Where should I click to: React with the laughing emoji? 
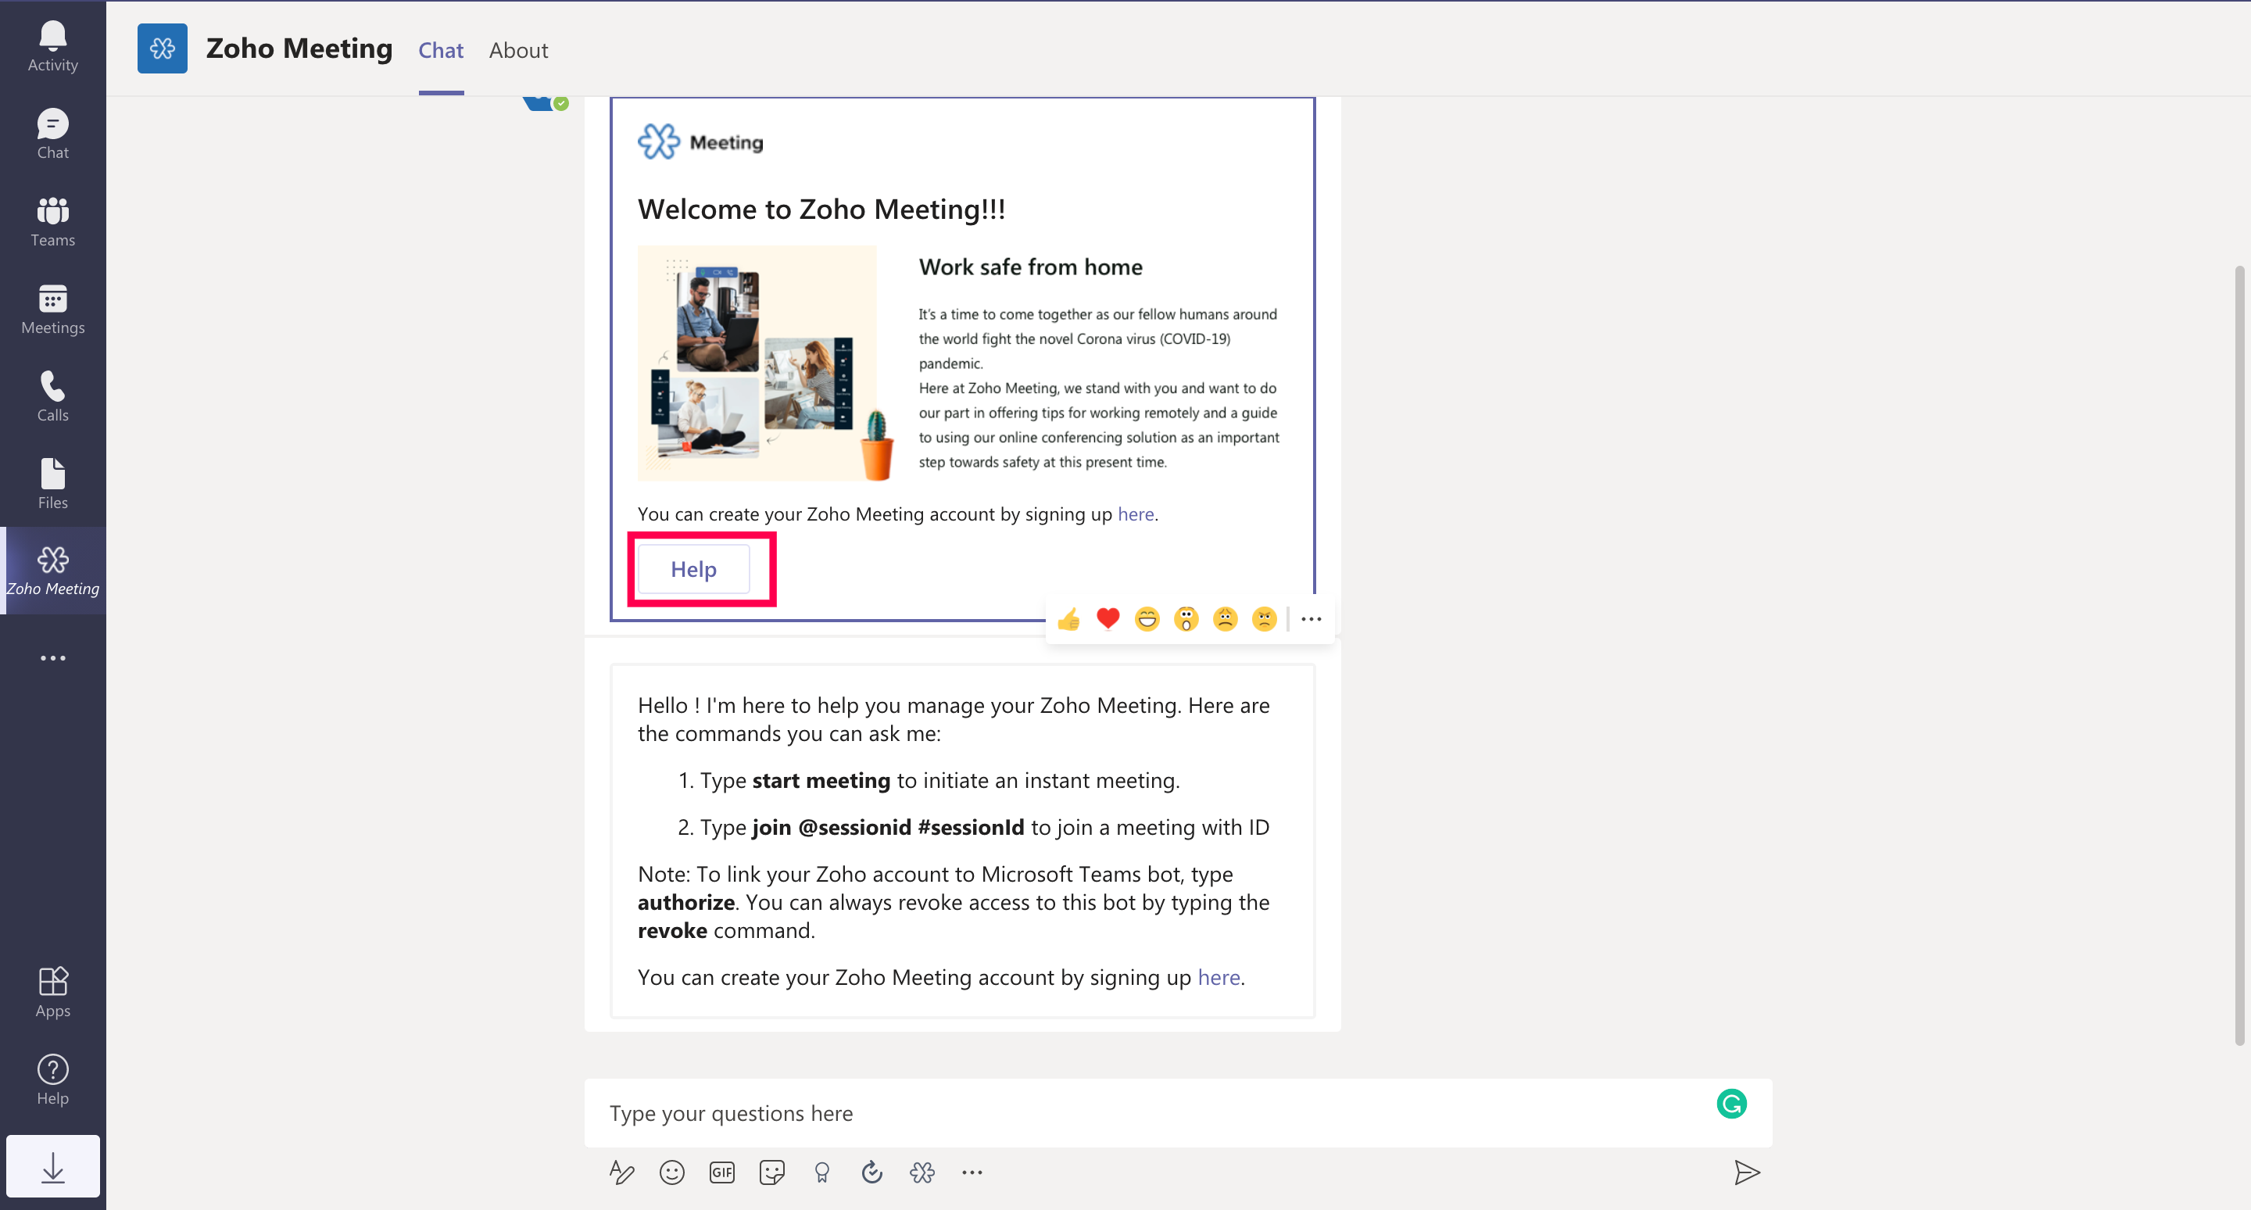click(x=1147, y=618)
